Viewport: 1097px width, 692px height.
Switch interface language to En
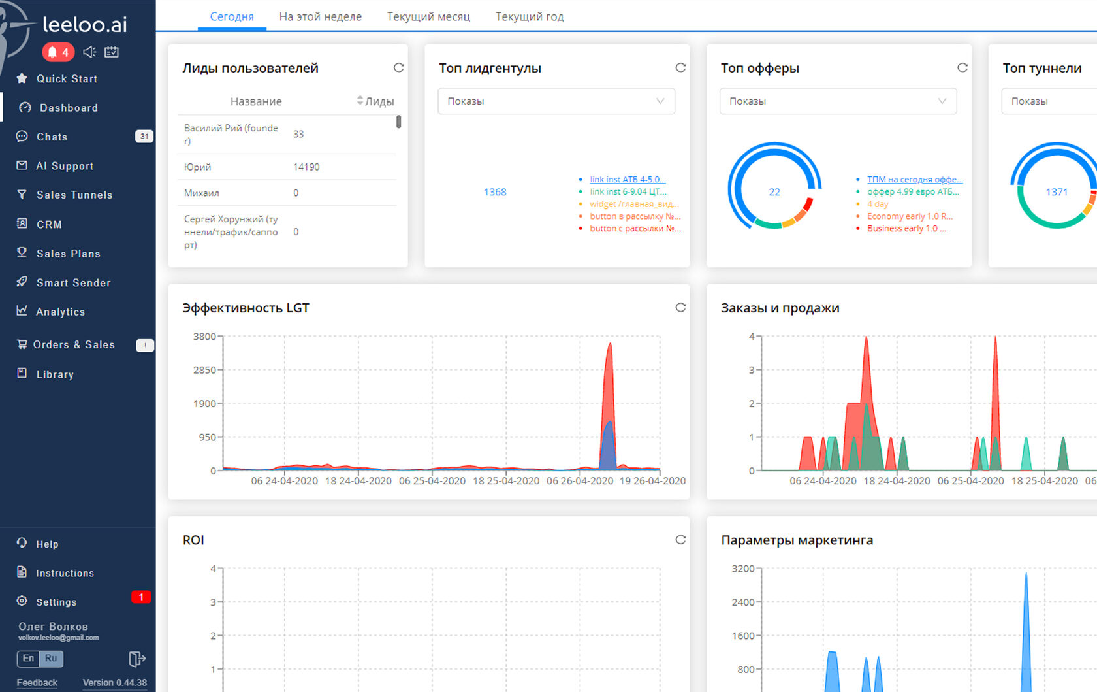[28, 659]
